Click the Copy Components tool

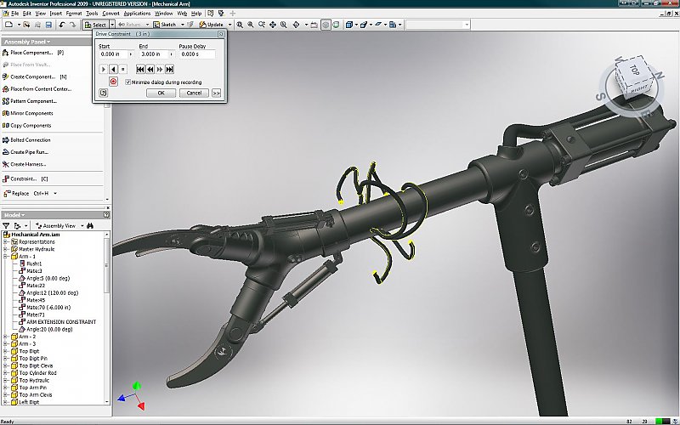click(27, 125)
